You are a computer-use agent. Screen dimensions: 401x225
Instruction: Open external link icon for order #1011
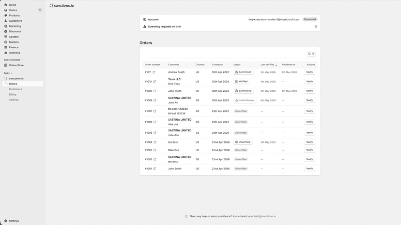[154, 72]
